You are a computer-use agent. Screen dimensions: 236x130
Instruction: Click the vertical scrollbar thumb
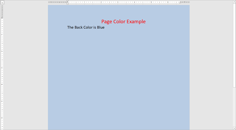tap(234, 45)
